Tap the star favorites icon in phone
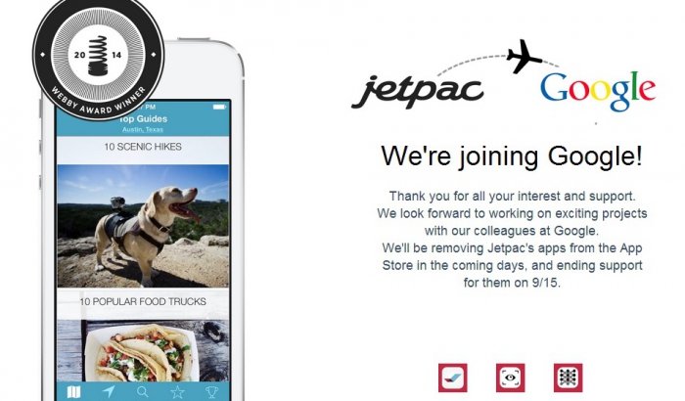 177,392
